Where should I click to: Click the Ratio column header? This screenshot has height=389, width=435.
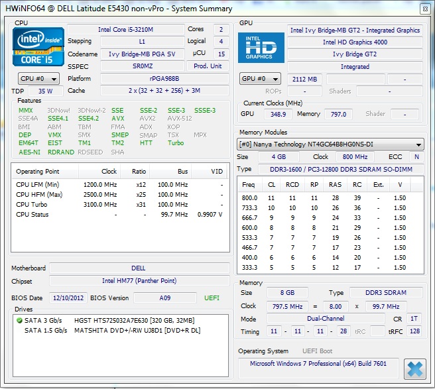pos(135,172)
